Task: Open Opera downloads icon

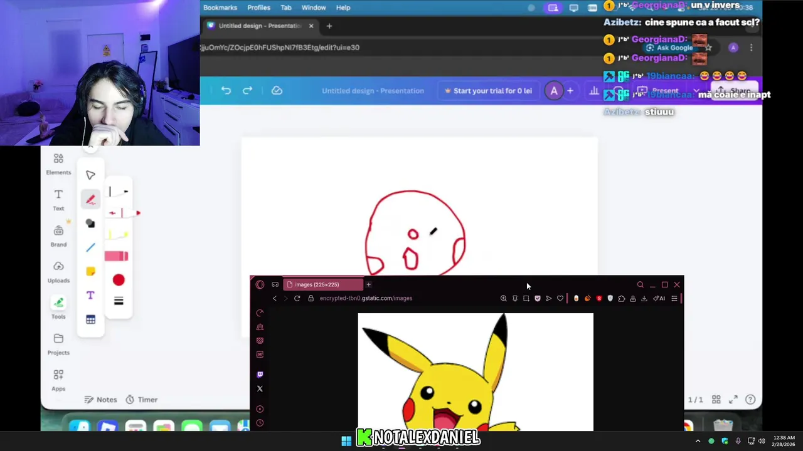Action: 644,298
